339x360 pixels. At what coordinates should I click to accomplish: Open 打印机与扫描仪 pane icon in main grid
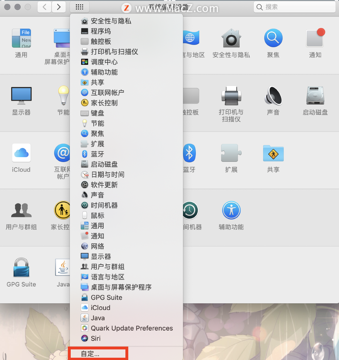click(x=231, y=96)
